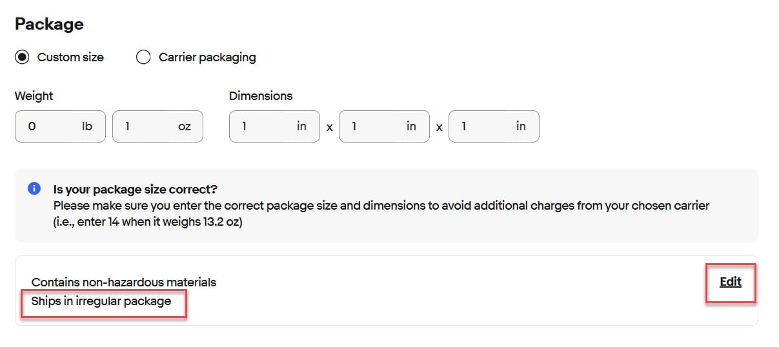Click the 'Carrier packaging' label text
This screenshot has height=347, width=779.
click(207, 57)
